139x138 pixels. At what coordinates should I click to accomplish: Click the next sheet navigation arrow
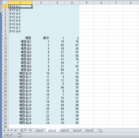point(12,130)
